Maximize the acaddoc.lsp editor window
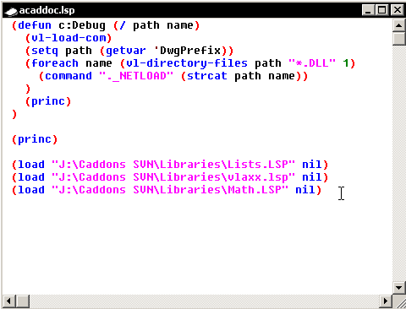This screenshot has width=406, height=309. pyautogui.click(x=381, y=10)
